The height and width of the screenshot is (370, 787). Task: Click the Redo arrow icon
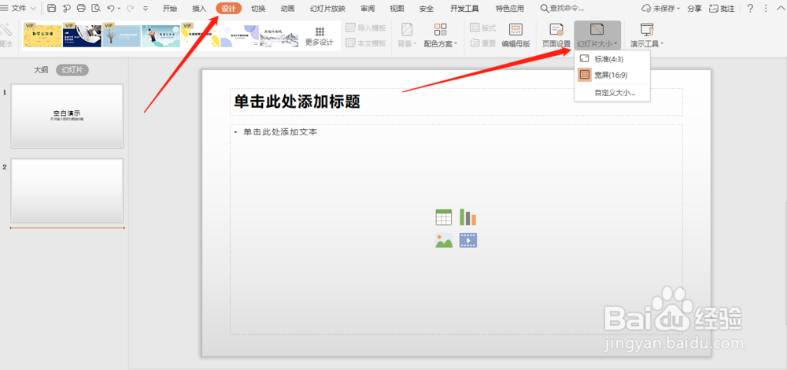[x=130, y=8]
